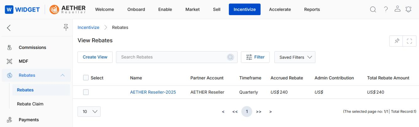Open the Enable menu
The width and height of the screenshot is (419, 127).
click(x=165, y=9)
